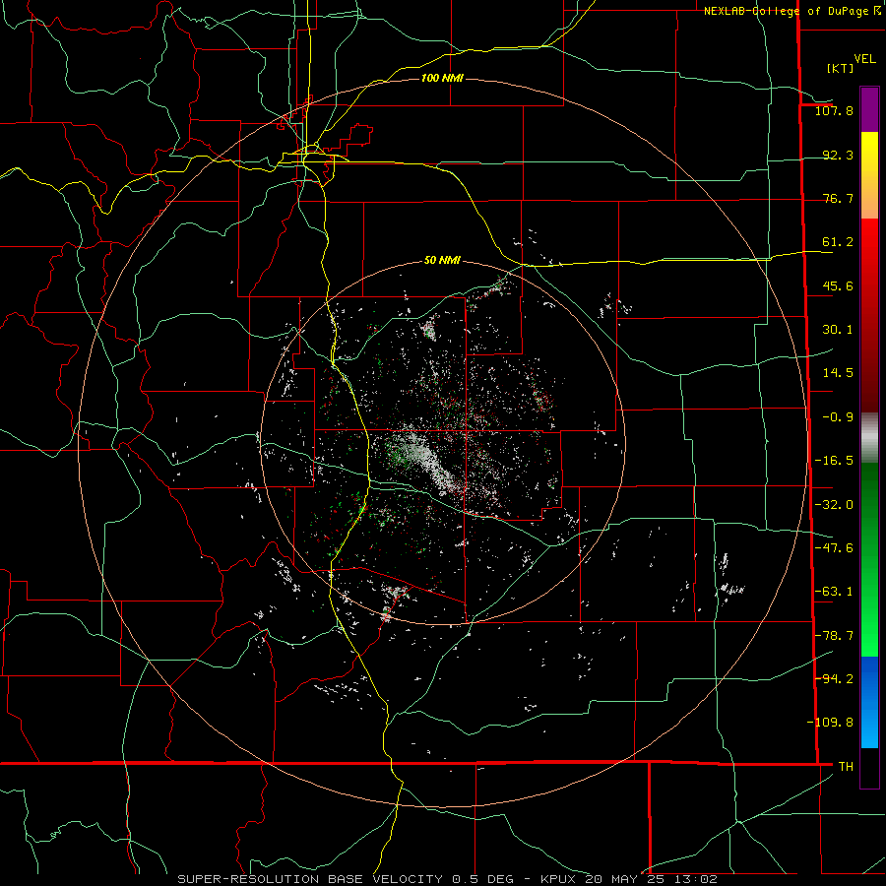Click the 100 NMI range ring label

point(442,78)
